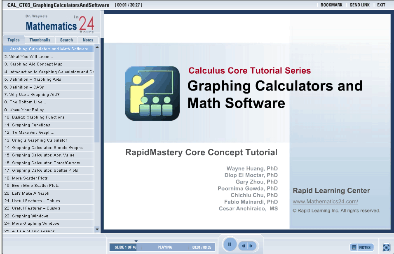
Task: Jump to topic 7, Why Use a Graphing Aid?
Action: coord(35,95)
